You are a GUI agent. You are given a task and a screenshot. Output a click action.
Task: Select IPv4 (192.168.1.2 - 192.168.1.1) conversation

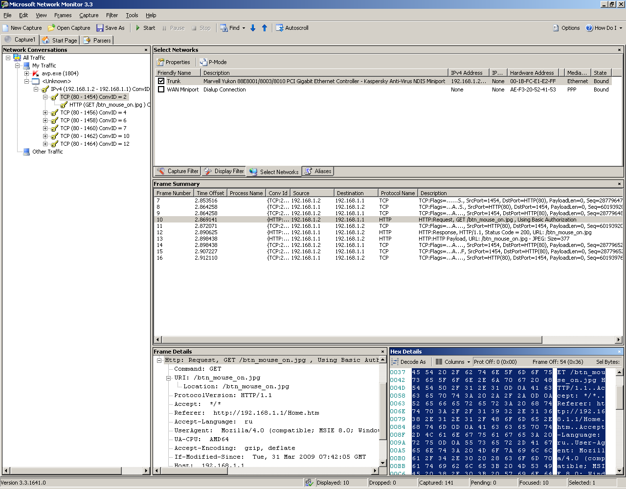pos(95,89)
